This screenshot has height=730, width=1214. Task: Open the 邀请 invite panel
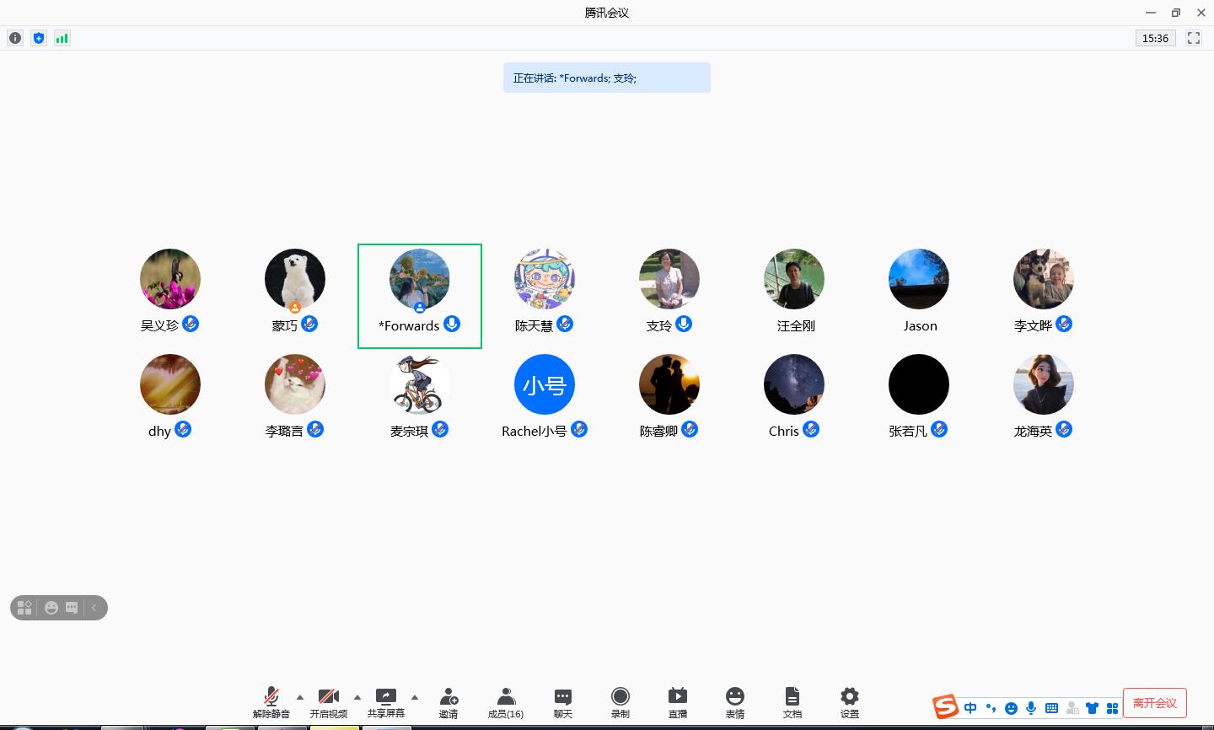point(449,701)
